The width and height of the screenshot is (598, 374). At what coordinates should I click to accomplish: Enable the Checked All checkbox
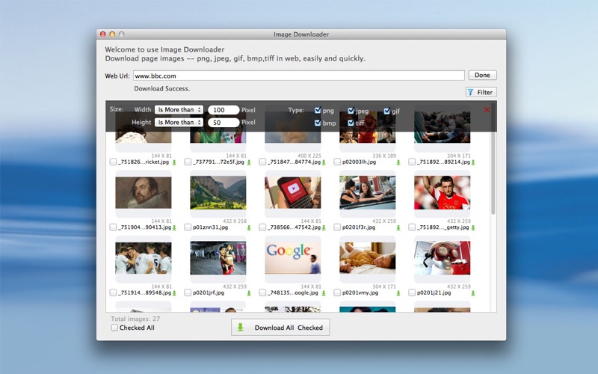(x=114, y=328)
